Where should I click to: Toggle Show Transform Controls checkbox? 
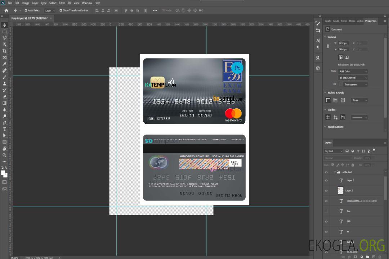61,10
